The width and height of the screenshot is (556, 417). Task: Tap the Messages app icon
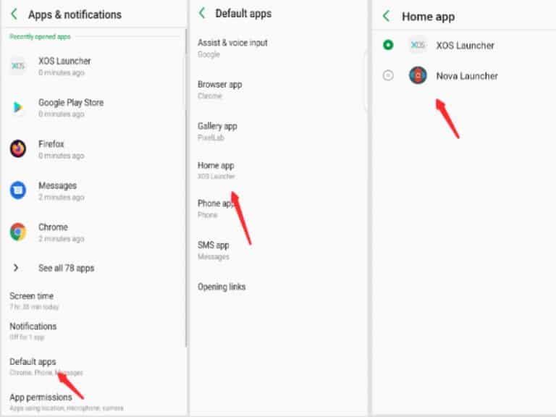tap(17, 190)
